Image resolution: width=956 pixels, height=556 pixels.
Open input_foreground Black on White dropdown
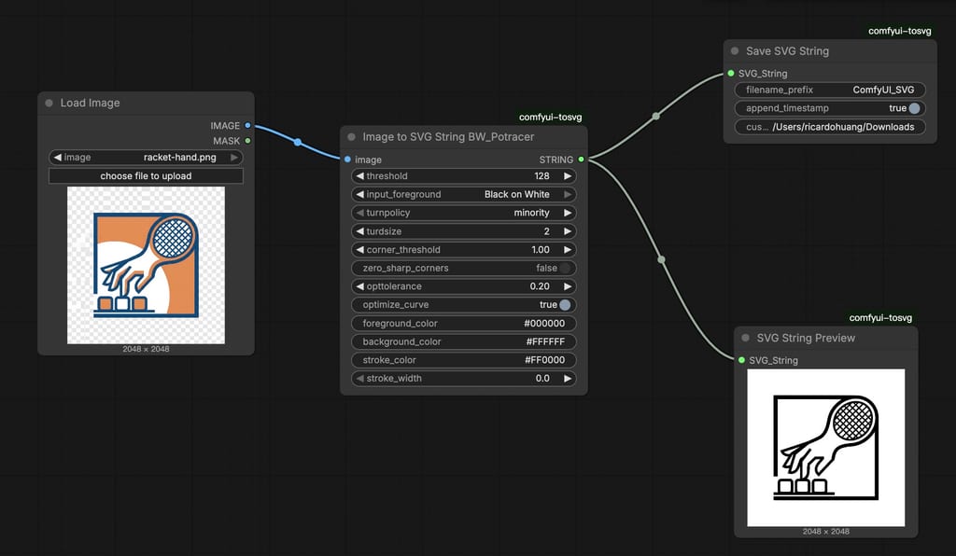(x=464, y=194)
